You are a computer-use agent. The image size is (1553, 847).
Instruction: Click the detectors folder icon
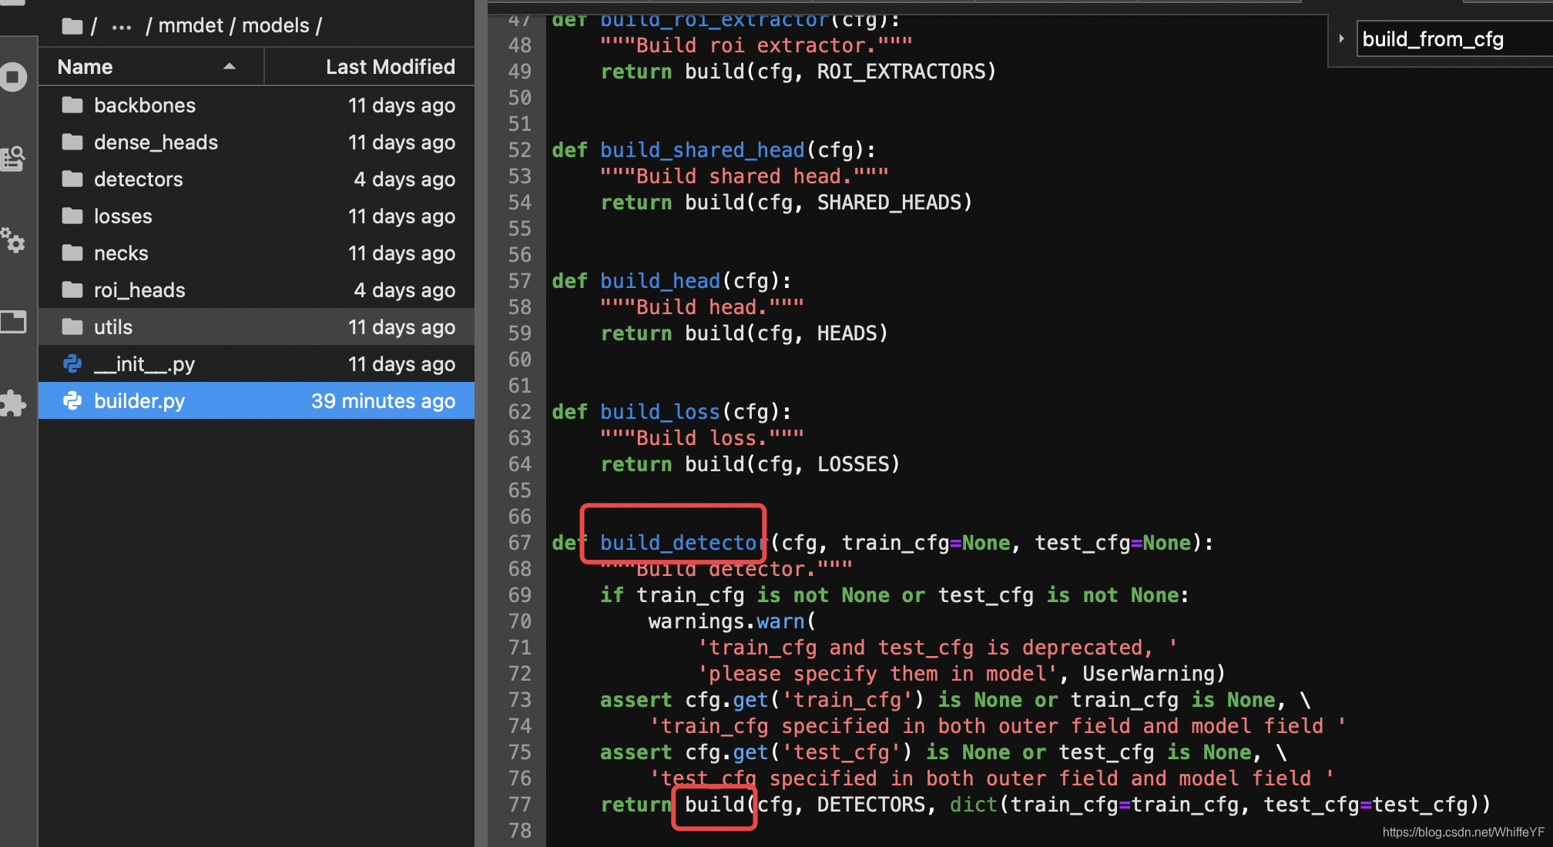pyautogui.click(x=72, y=179)
